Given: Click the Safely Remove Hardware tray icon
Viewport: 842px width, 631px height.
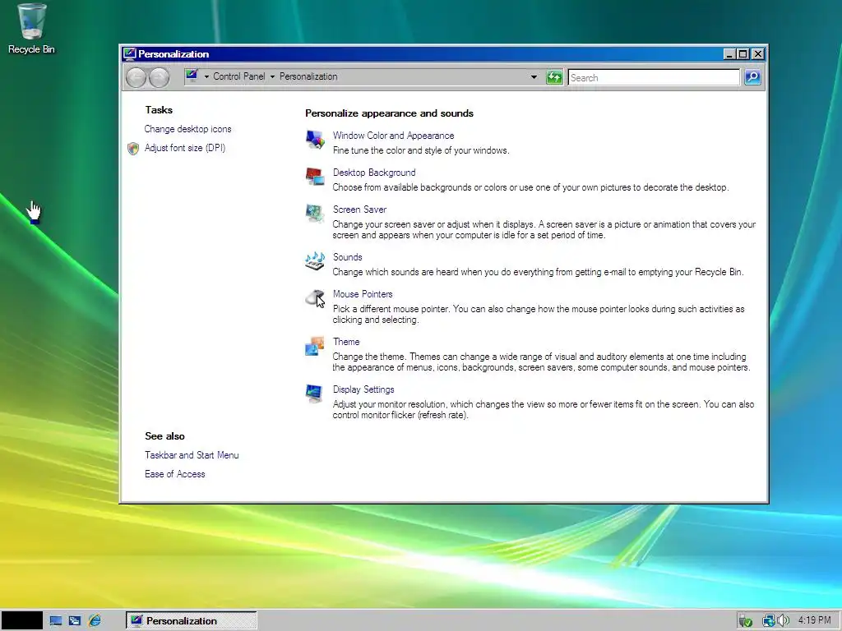Looking at the screenshot, I should [745, 621].
